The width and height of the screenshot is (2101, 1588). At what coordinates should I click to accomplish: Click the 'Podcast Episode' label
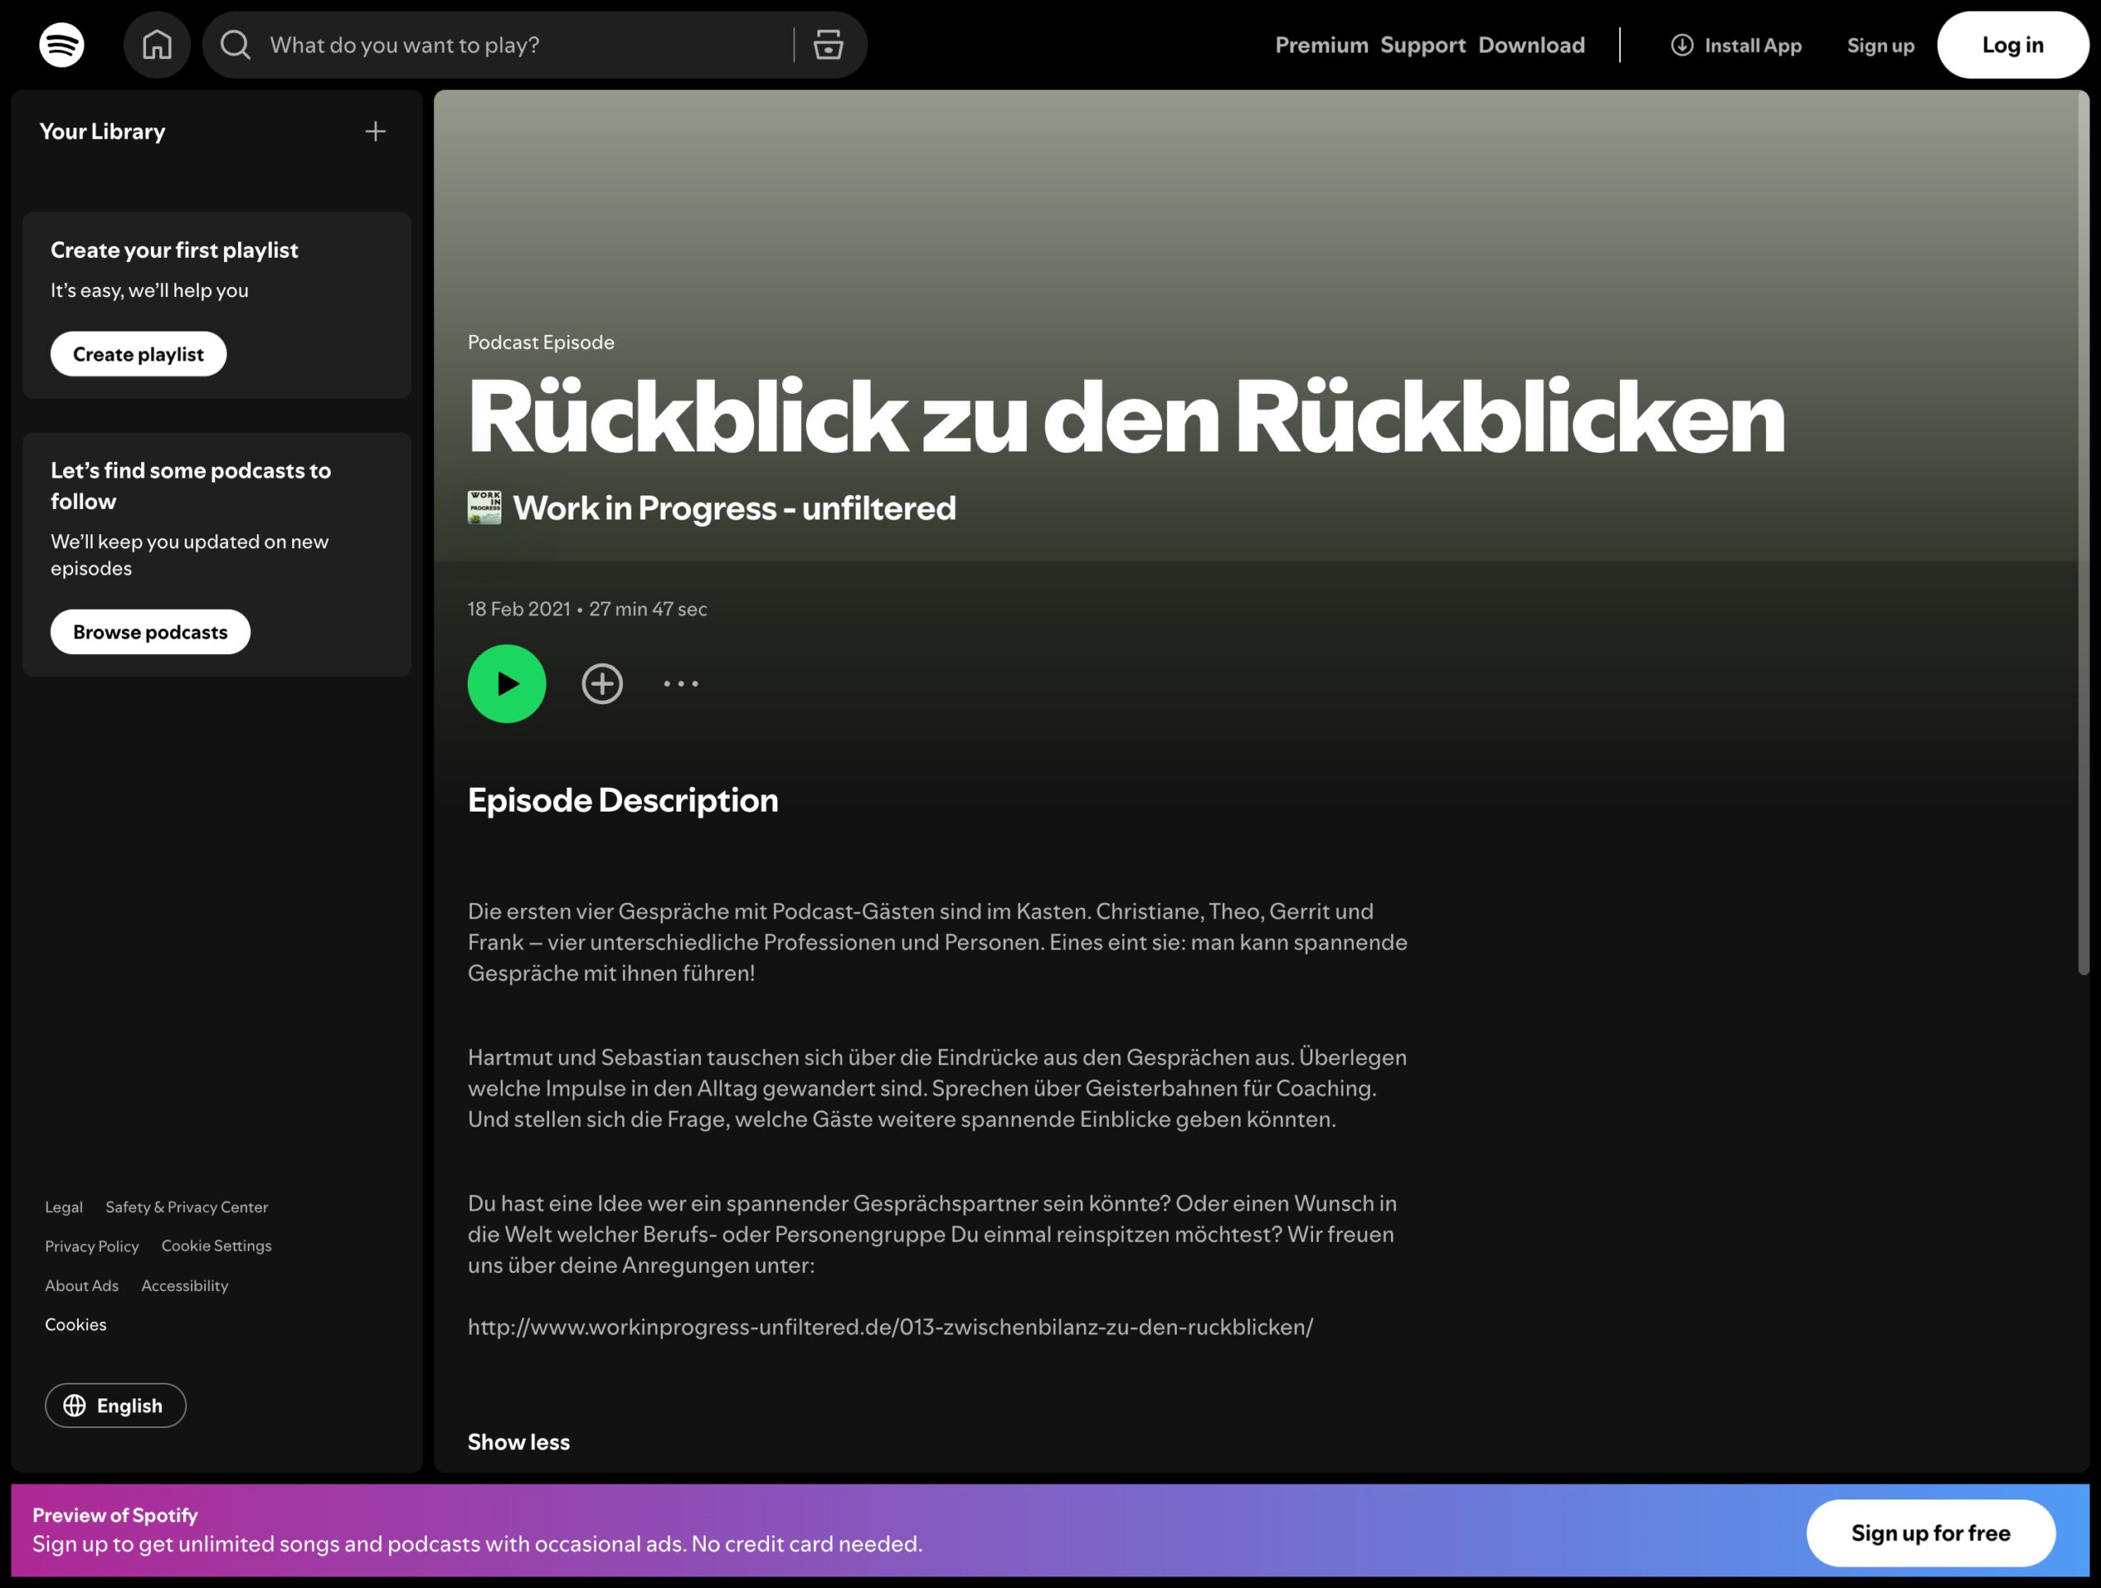[x=541, y=342]
